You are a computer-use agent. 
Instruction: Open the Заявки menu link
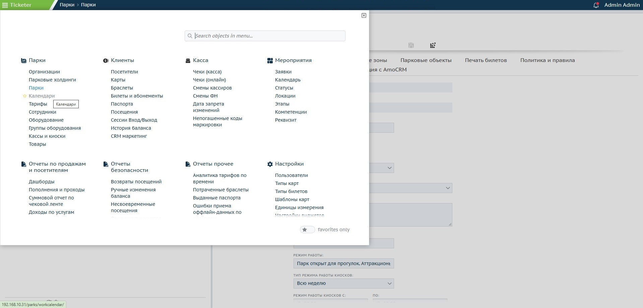(x=283, y=72)
